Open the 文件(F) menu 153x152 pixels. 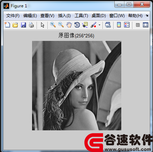pos(13,16)
